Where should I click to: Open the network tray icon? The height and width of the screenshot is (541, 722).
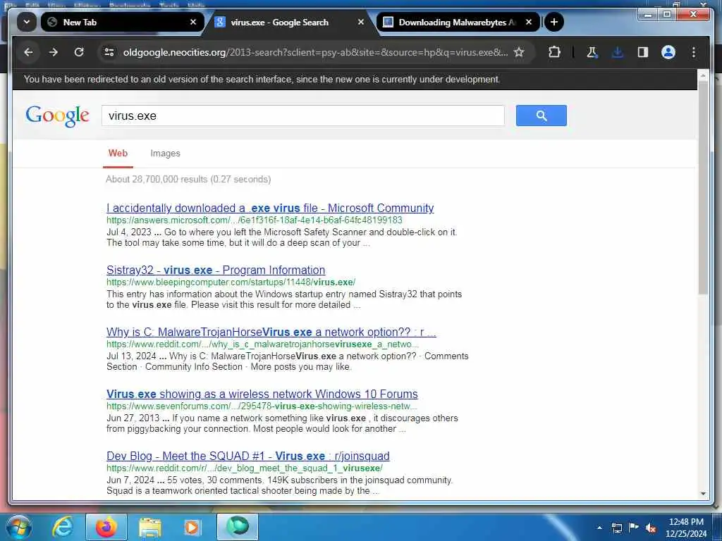pos(616,528)
